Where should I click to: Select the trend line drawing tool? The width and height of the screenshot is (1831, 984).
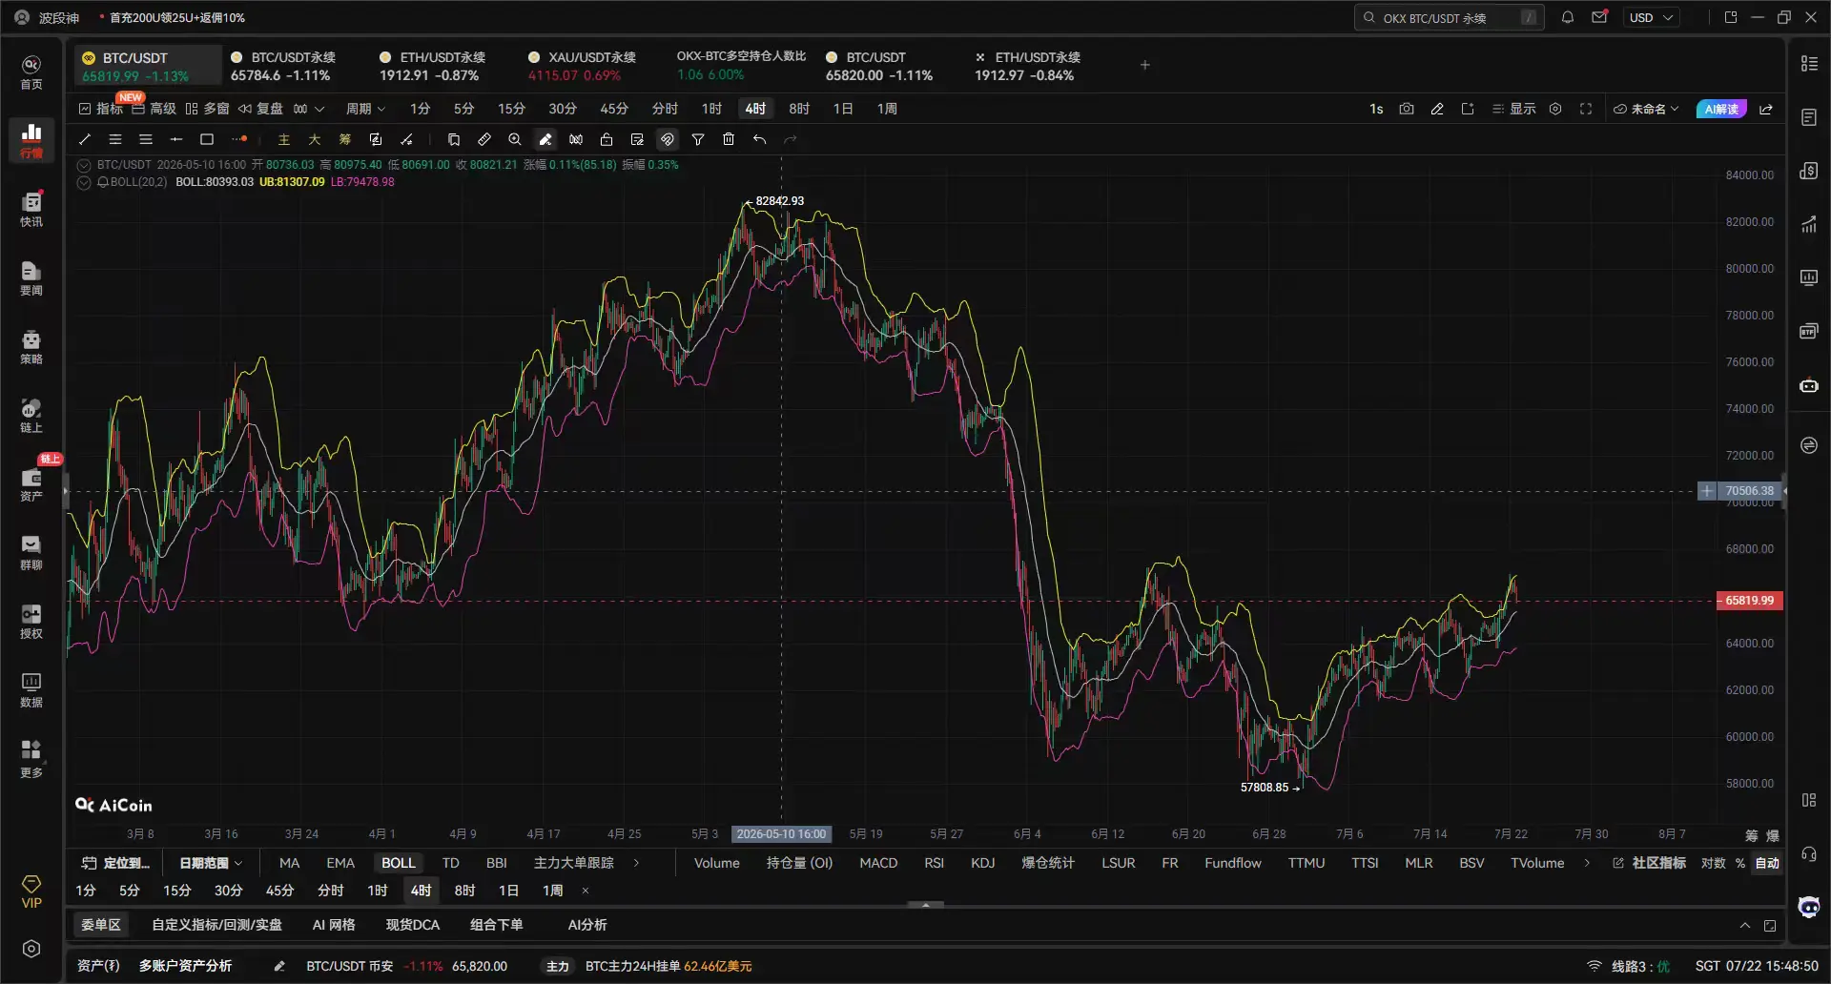click(x=85, y=139)
